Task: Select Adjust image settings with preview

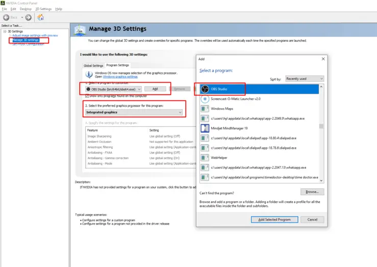Action: [x=35, y=36]
